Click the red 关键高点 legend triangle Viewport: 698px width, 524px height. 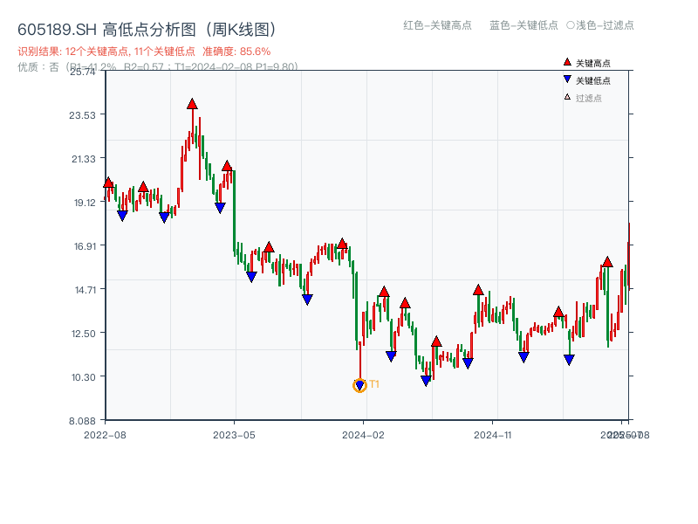(567, 62)
